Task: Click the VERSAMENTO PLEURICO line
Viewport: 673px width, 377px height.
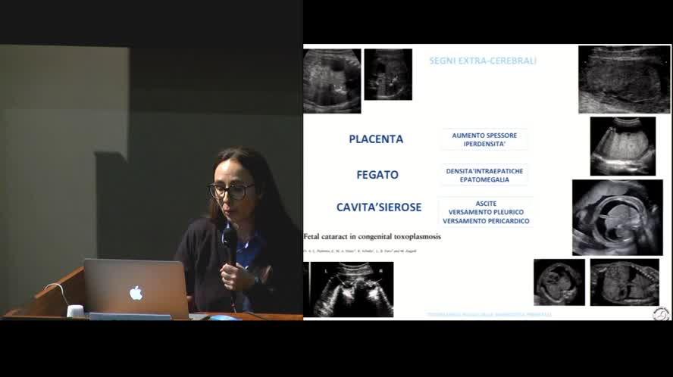Action: pos(486,212)
